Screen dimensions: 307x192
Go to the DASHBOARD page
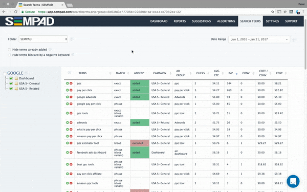pyautogui.click(x=159, y=21)
